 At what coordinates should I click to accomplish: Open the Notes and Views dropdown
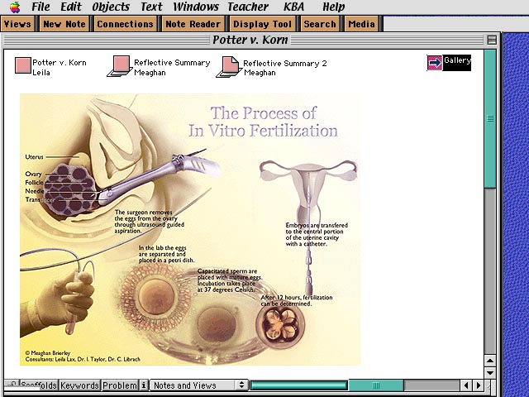coord(199,385)
